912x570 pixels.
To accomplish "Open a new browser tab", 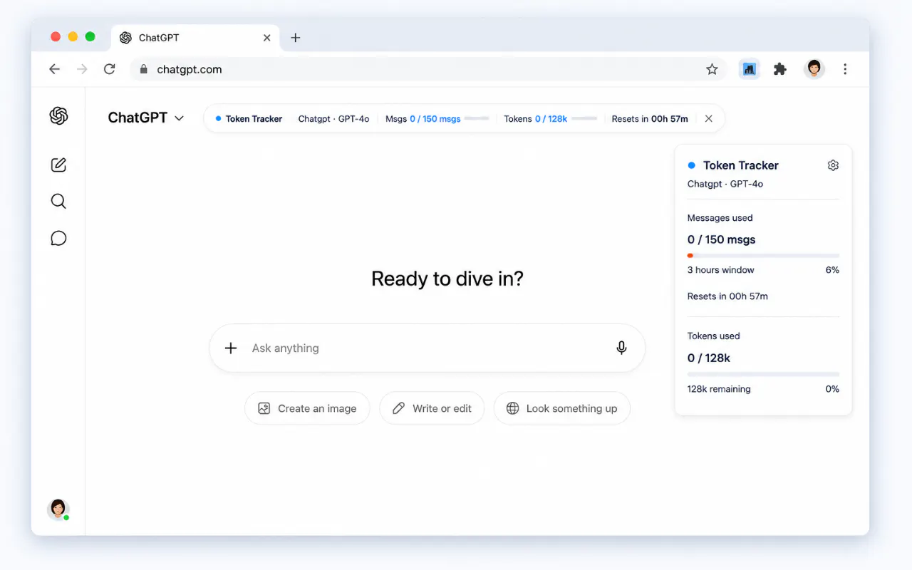I will tap(296, 38).
